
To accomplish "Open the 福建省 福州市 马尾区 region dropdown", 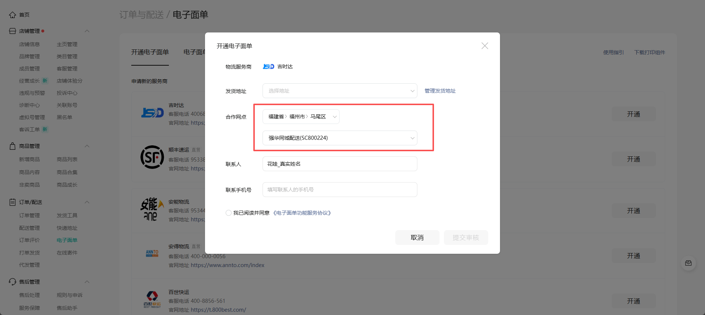I will click(x=301, y=117).
